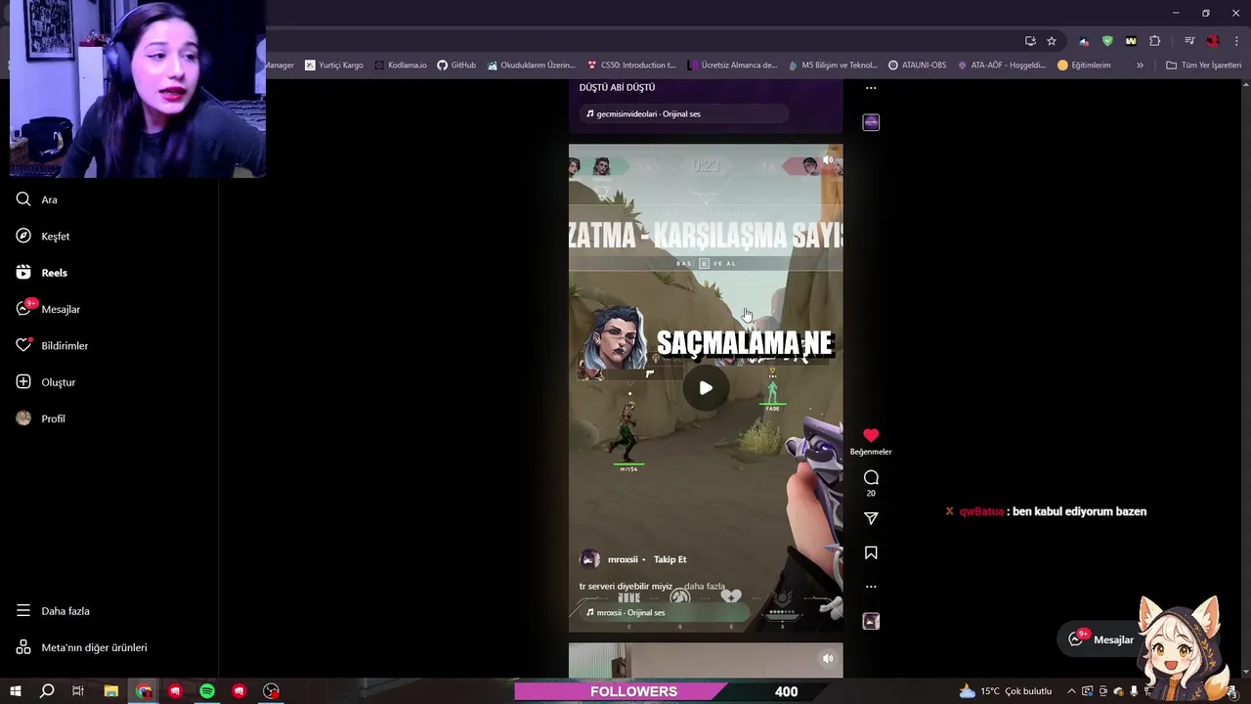1251x704 pixels.
Task: Unmute the next reel below
Action: pos(828,658)
